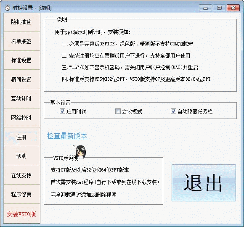The image size is (244, 227).
Task: Open 在线支持 online support
Action: coord(21,175)
